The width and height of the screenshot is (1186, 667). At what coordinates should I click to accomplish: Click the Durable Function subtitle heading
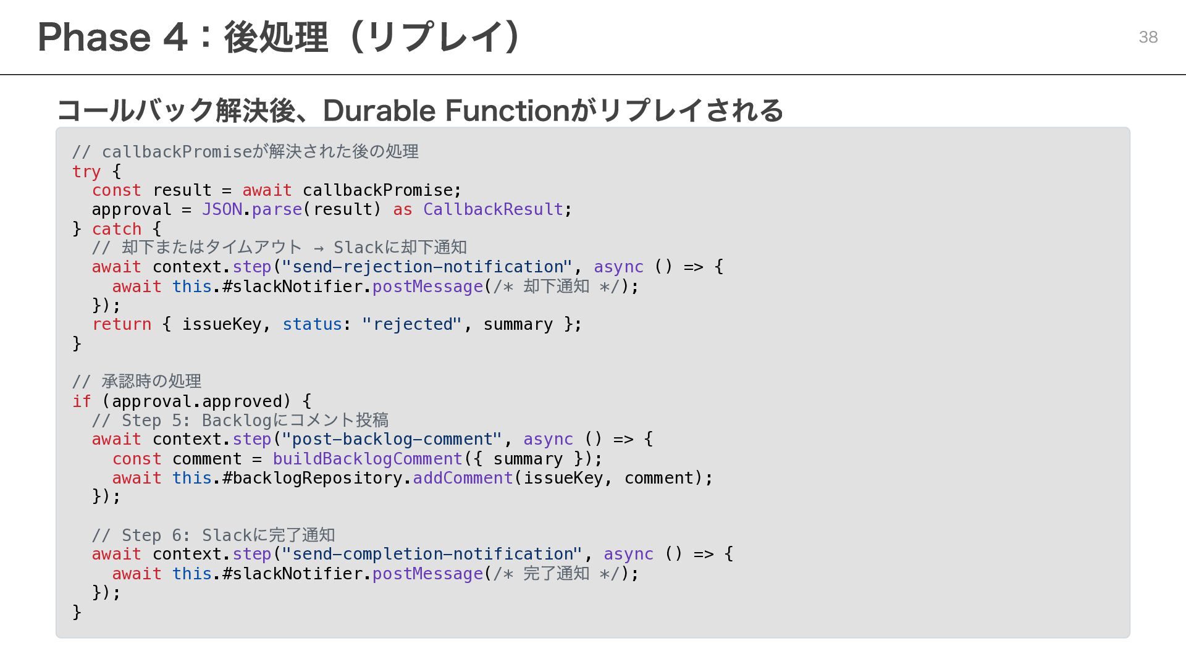[420, 111]
